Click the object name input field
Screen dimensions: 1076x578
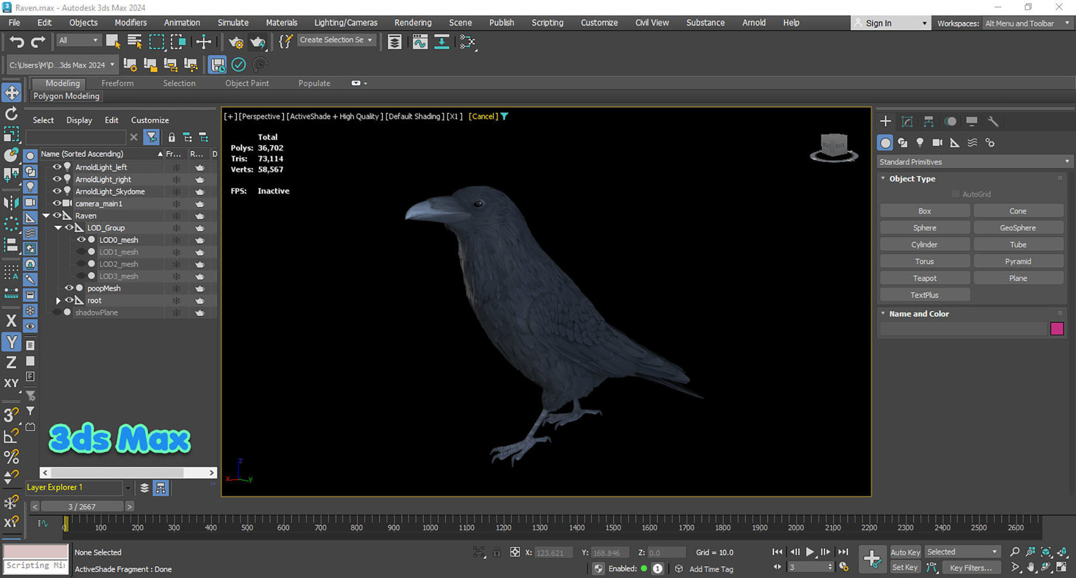click(x=963, y=329)
